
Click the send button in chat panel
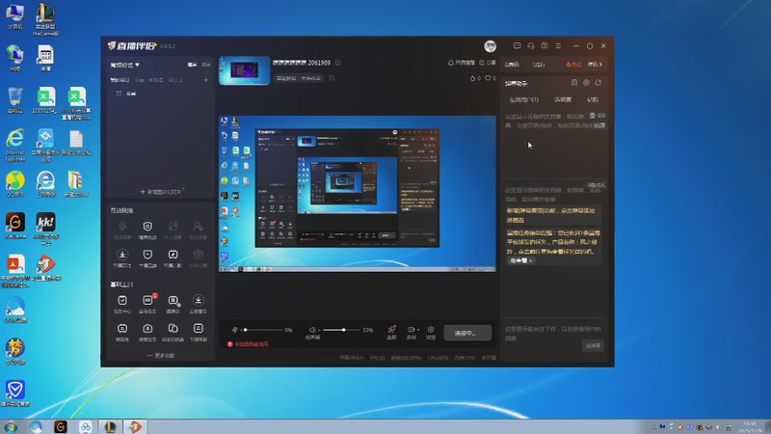[593, 345]
